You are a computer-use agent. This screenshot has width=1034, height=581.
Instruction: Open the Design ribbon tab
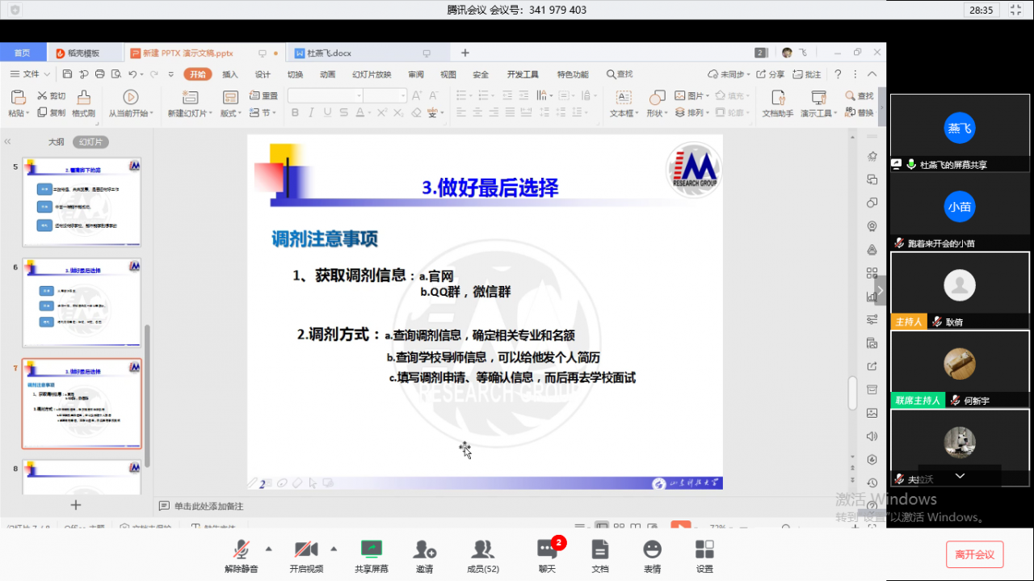coord(263,74)
